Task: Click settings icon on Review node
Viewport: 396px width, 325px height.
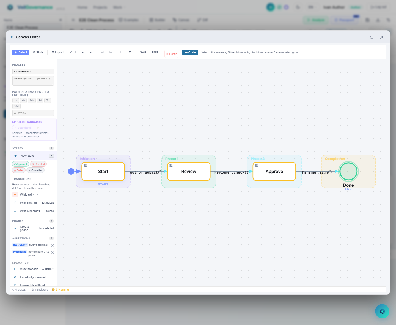Action: point(171,166)
